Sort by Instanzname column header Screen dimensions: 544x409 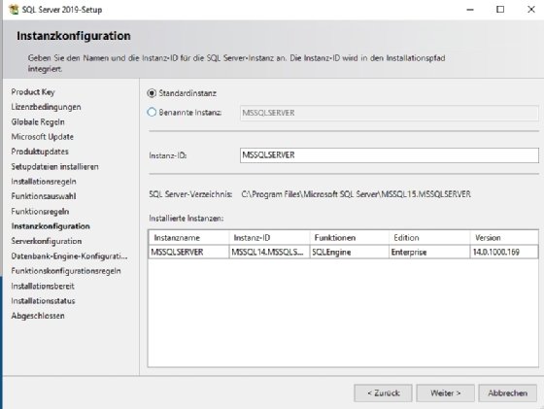[x=188, y=238]
